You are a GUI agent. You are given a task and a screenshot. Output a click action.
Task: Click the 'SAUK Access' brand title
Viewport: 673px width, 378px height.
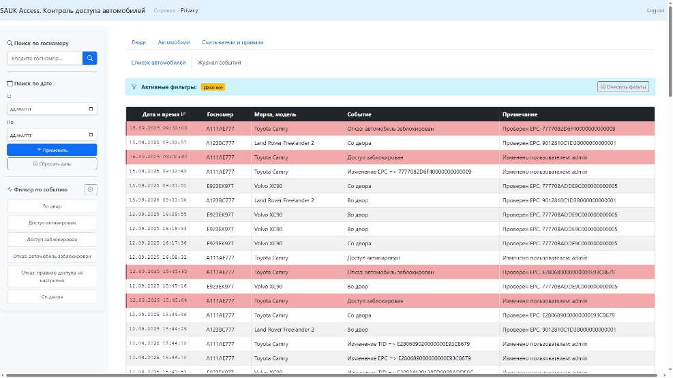tap(72, 10)
